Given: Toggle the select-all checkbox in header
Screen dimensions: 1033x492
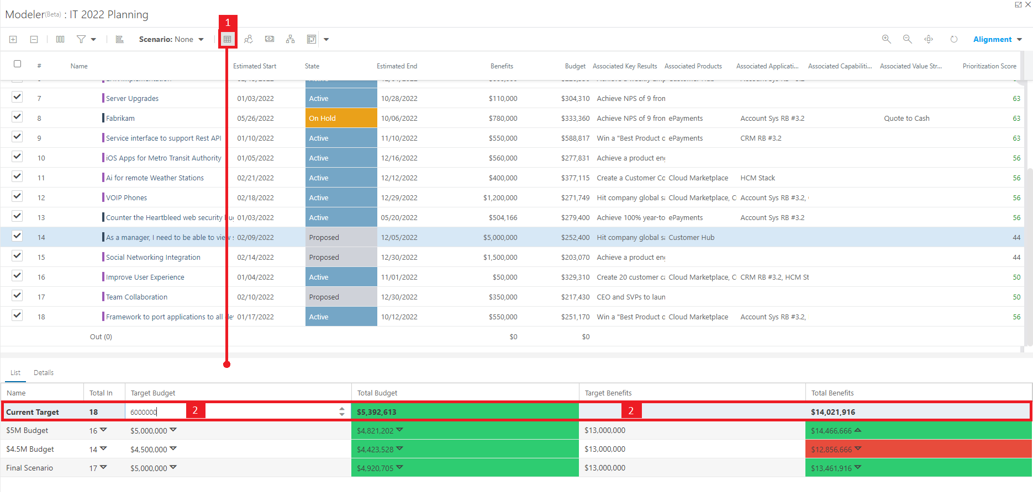Looking at the screenshot, I should click(x=17, y=64).
